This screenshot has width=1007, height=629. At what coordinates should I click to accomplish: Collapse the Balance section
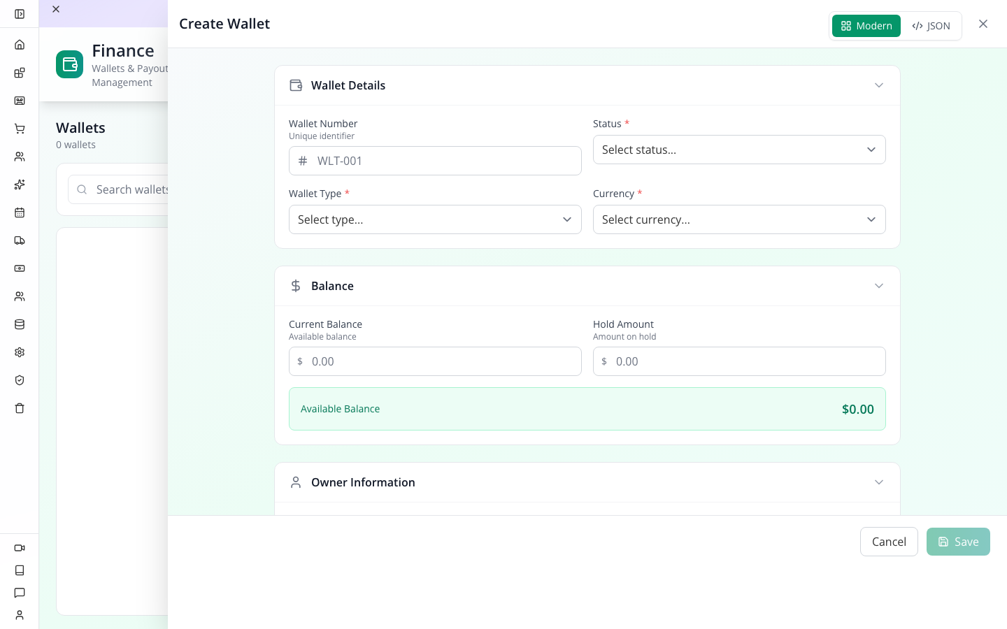[x=879, y=286]
